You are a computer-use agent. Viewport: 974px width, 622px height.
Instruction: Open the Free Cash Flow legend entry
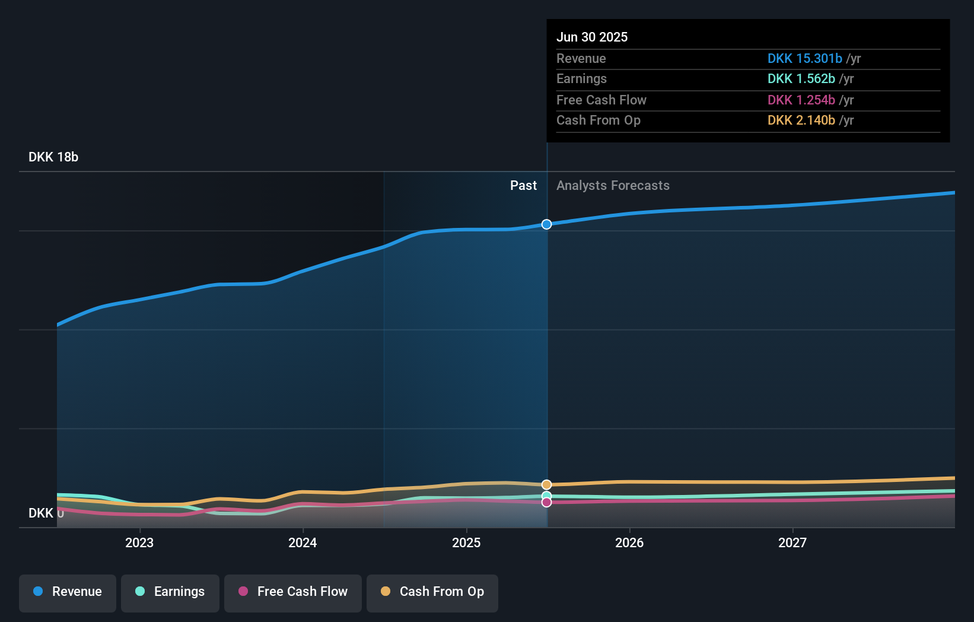(292, 591)
